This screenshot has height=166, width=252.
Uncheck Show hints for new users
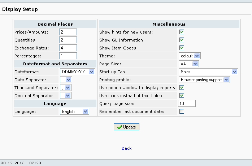click(182, 32)
